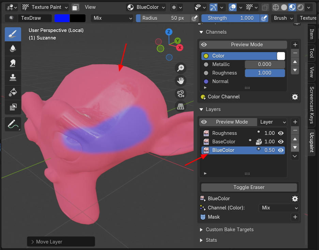Expand Custom Bake Targets panel

coord(201,230)
